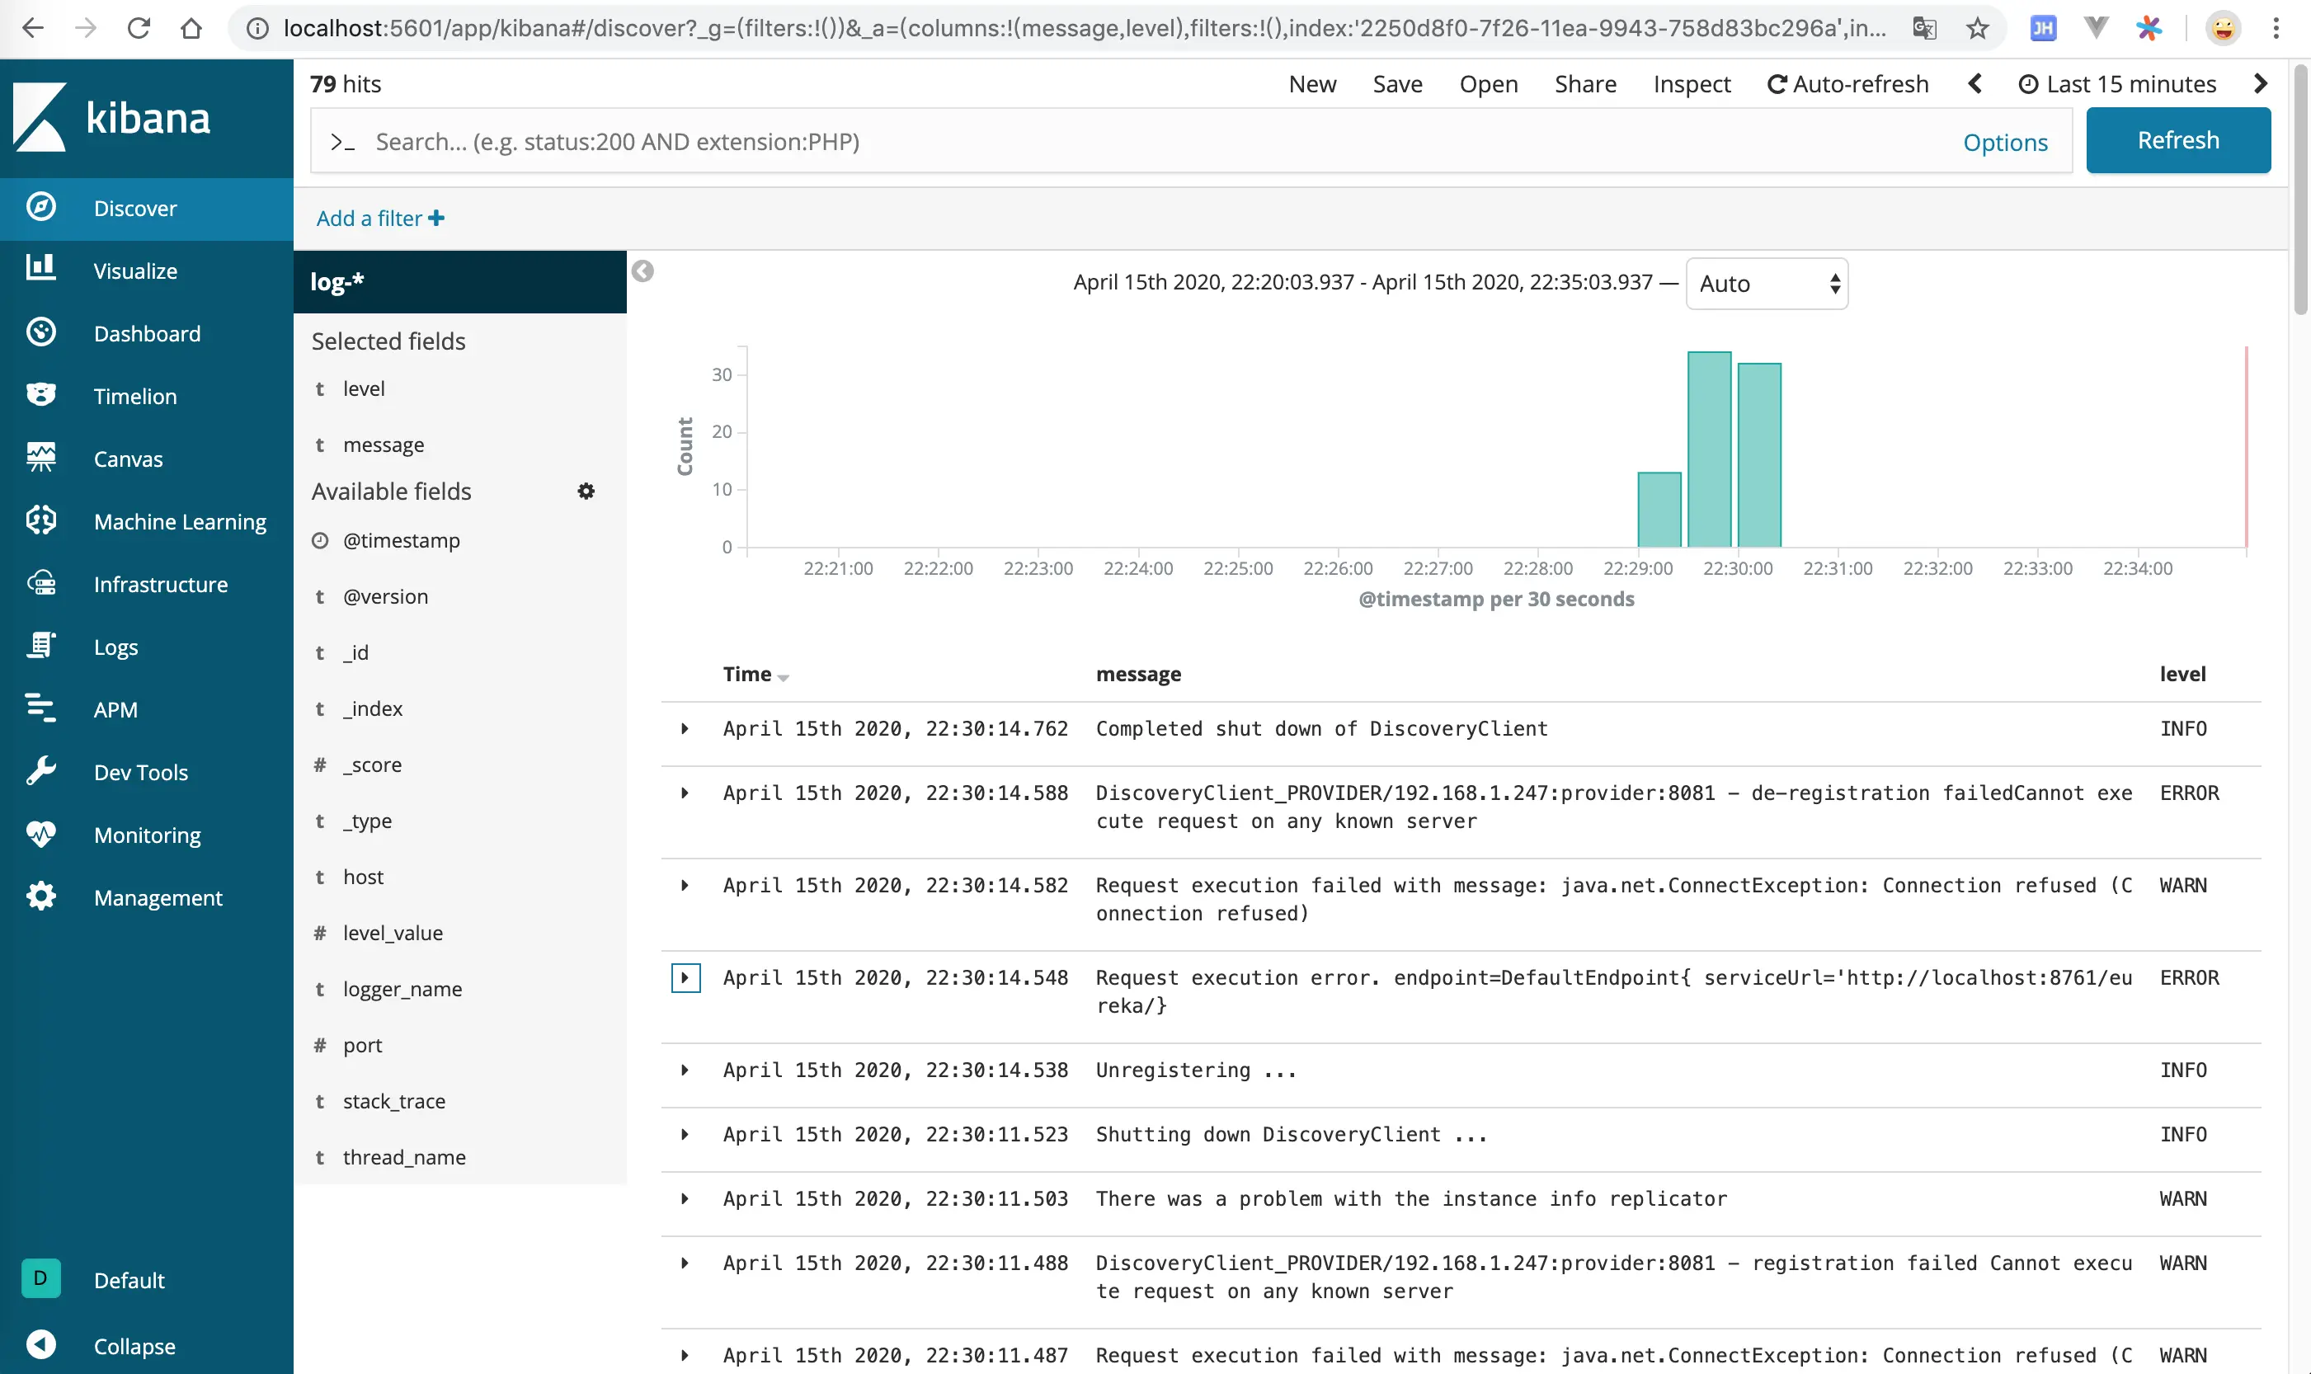Sort by the Time column header
The image size is (2311, 1374).
tap(755, 674)
